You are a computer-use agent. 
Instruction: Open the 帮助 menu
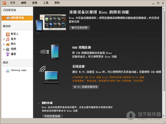[57, 3]
